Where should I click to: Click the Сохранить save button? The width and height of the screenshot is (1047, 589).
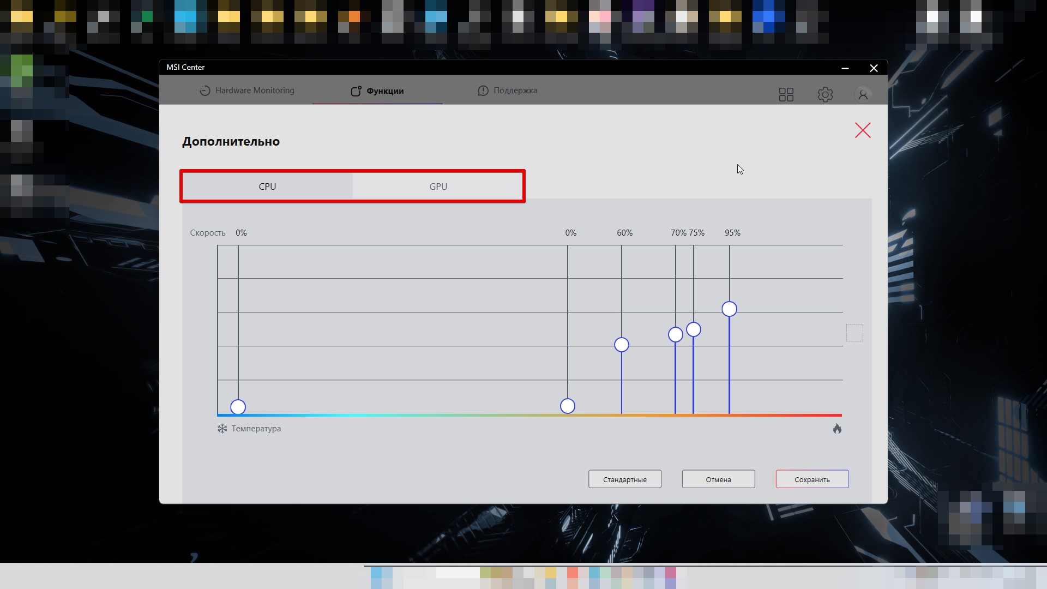812,480
